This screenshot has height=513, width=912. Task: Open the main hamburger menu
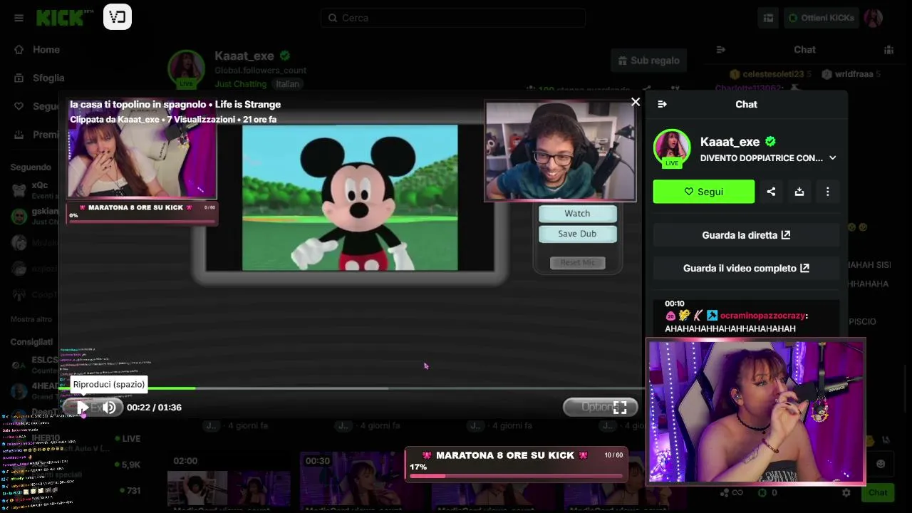pos(19,18)
